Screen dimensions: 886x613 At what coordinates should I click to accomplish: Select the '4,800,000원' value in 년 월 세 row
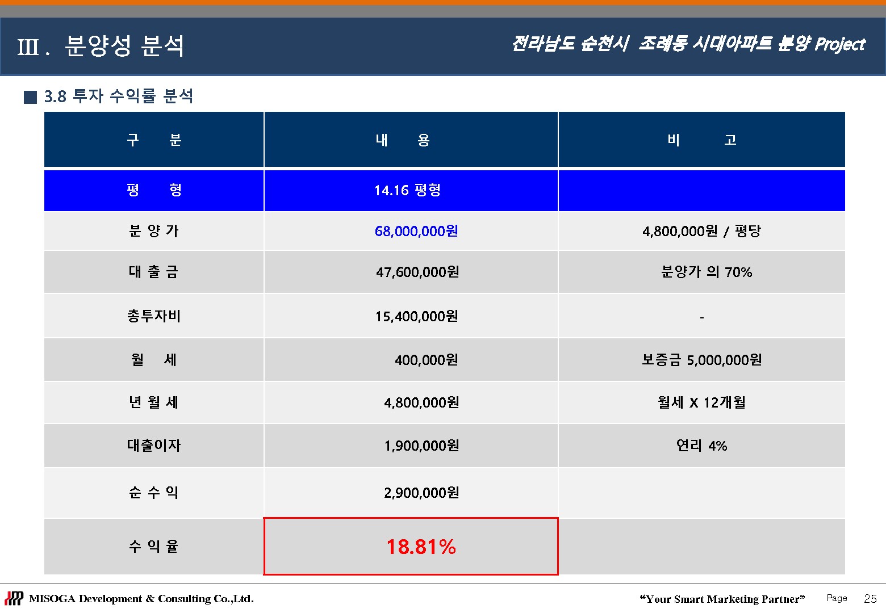tap(421, 402)
